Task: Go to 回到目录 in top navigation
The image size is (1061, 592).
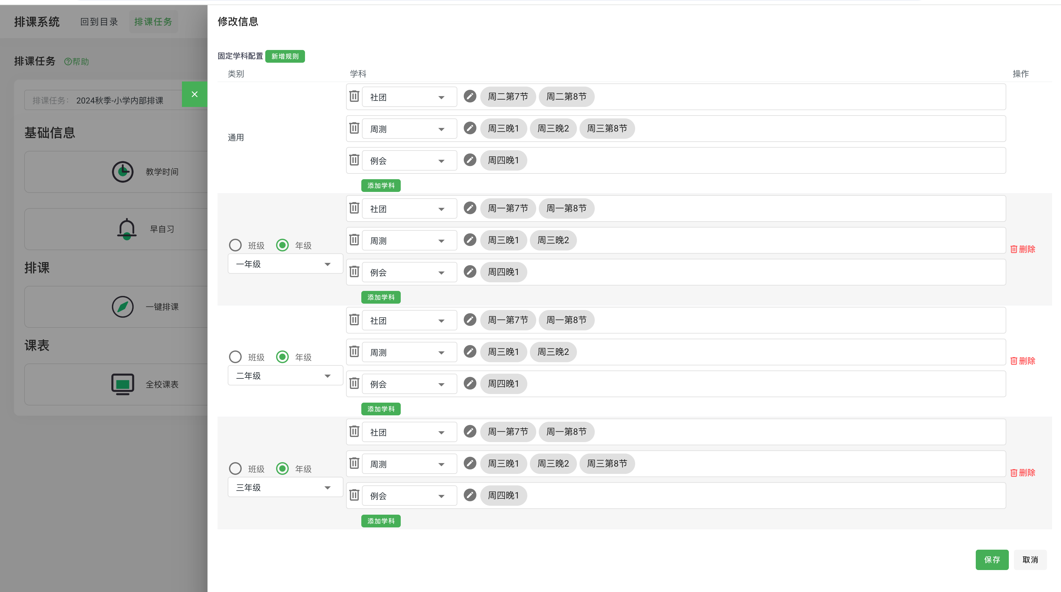Action: (99, 22)
